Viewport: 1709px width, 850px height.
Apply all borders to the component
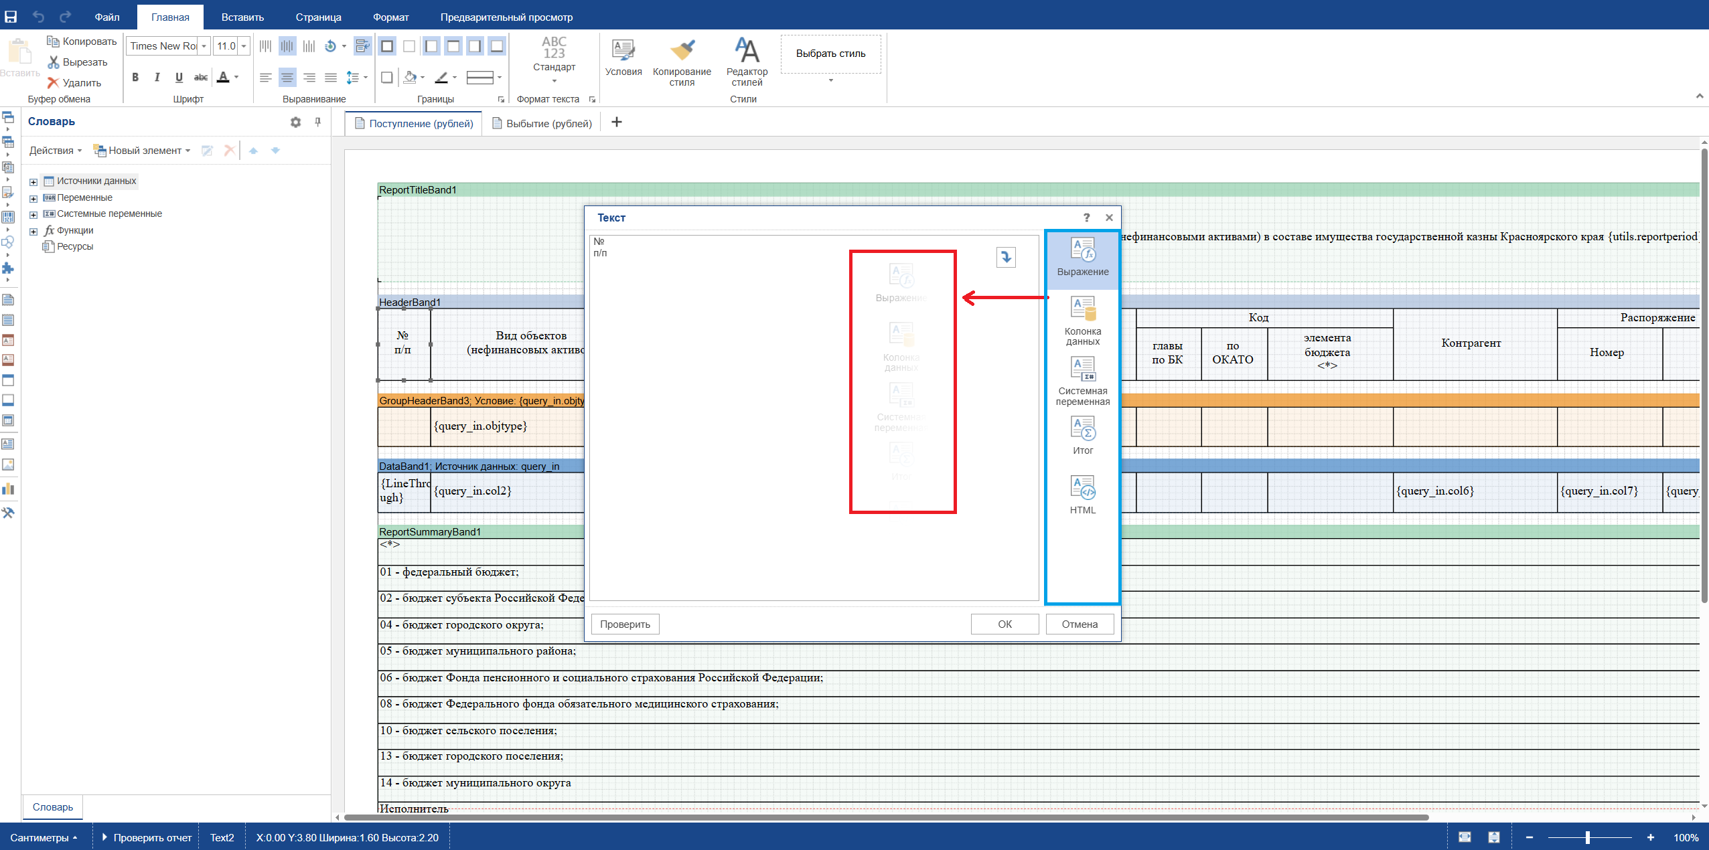tap(387, 46)
